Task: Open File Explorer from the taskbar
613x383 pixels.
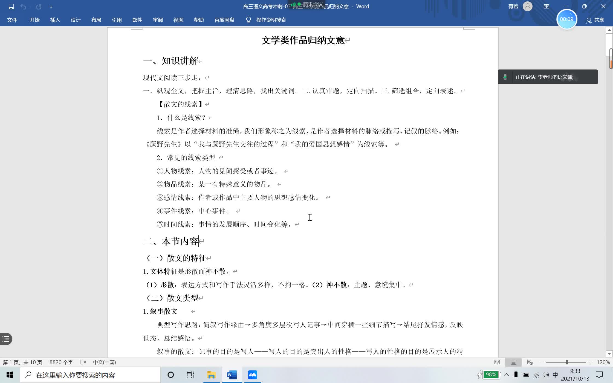Action: 211,375
